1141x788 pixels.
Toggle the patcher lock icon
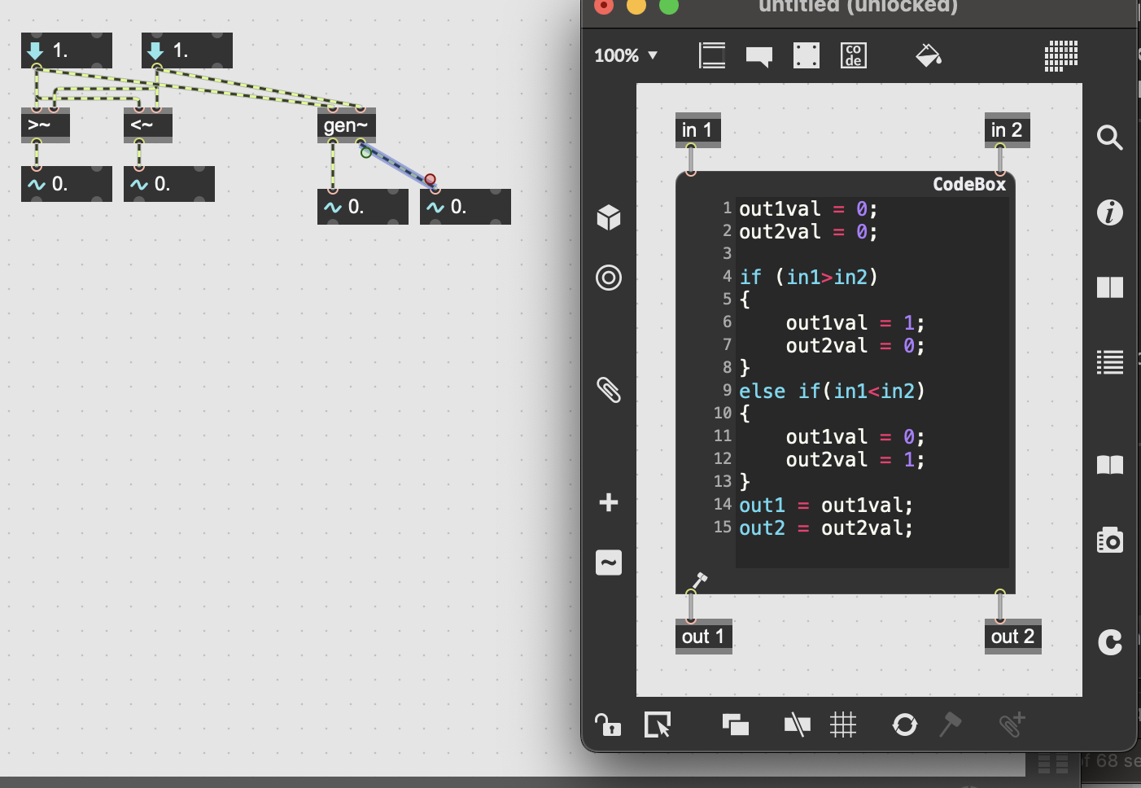click(607, 725)
